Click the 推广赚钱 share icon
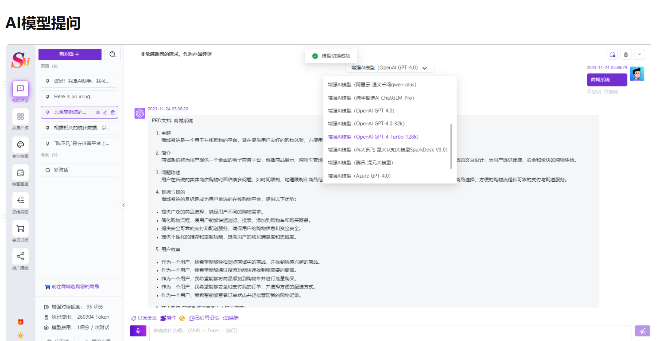The width and height of the screenshot is (659, 341). tap(20, 256)
